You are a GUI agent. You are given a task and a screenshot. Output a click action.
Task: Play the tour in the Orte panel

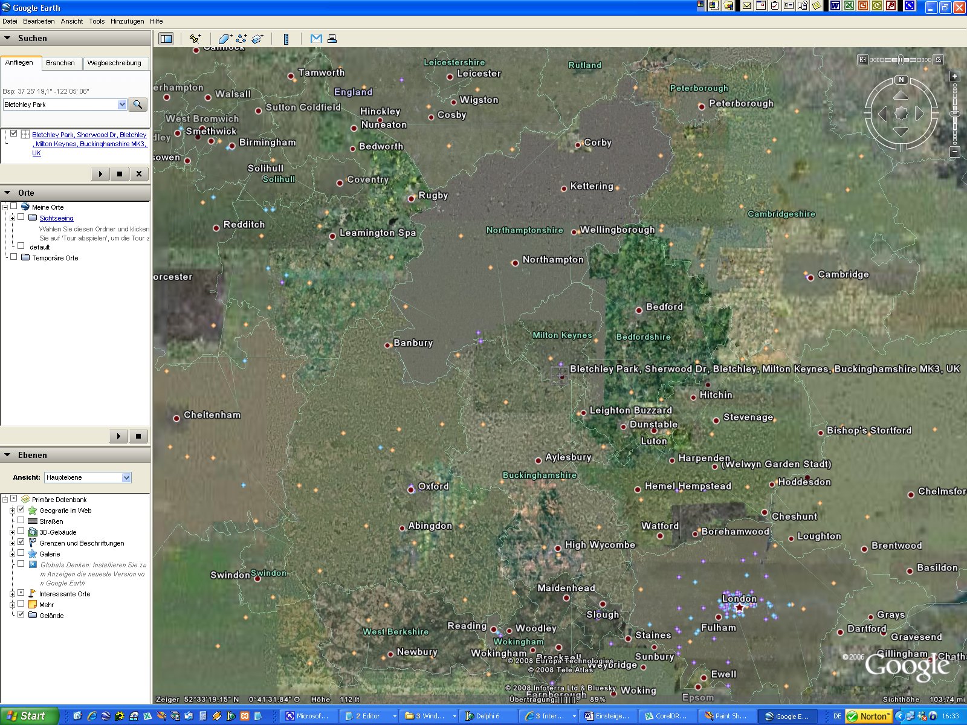pyautogui.click(x=118, y=436)
